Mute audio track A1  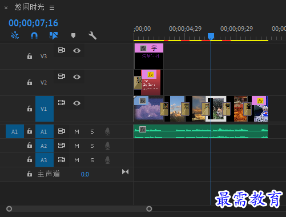[x=76, y=131]
